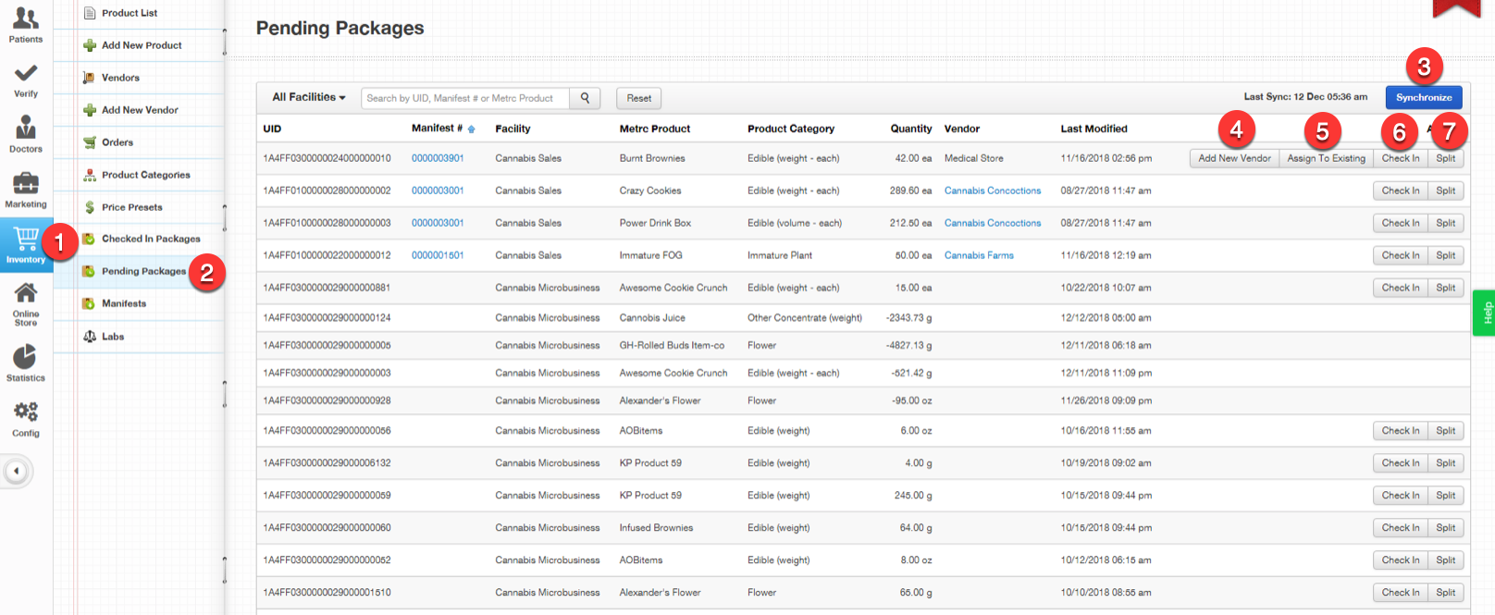Open the Cannabis Farms vendor link

(x=978, y=255)
